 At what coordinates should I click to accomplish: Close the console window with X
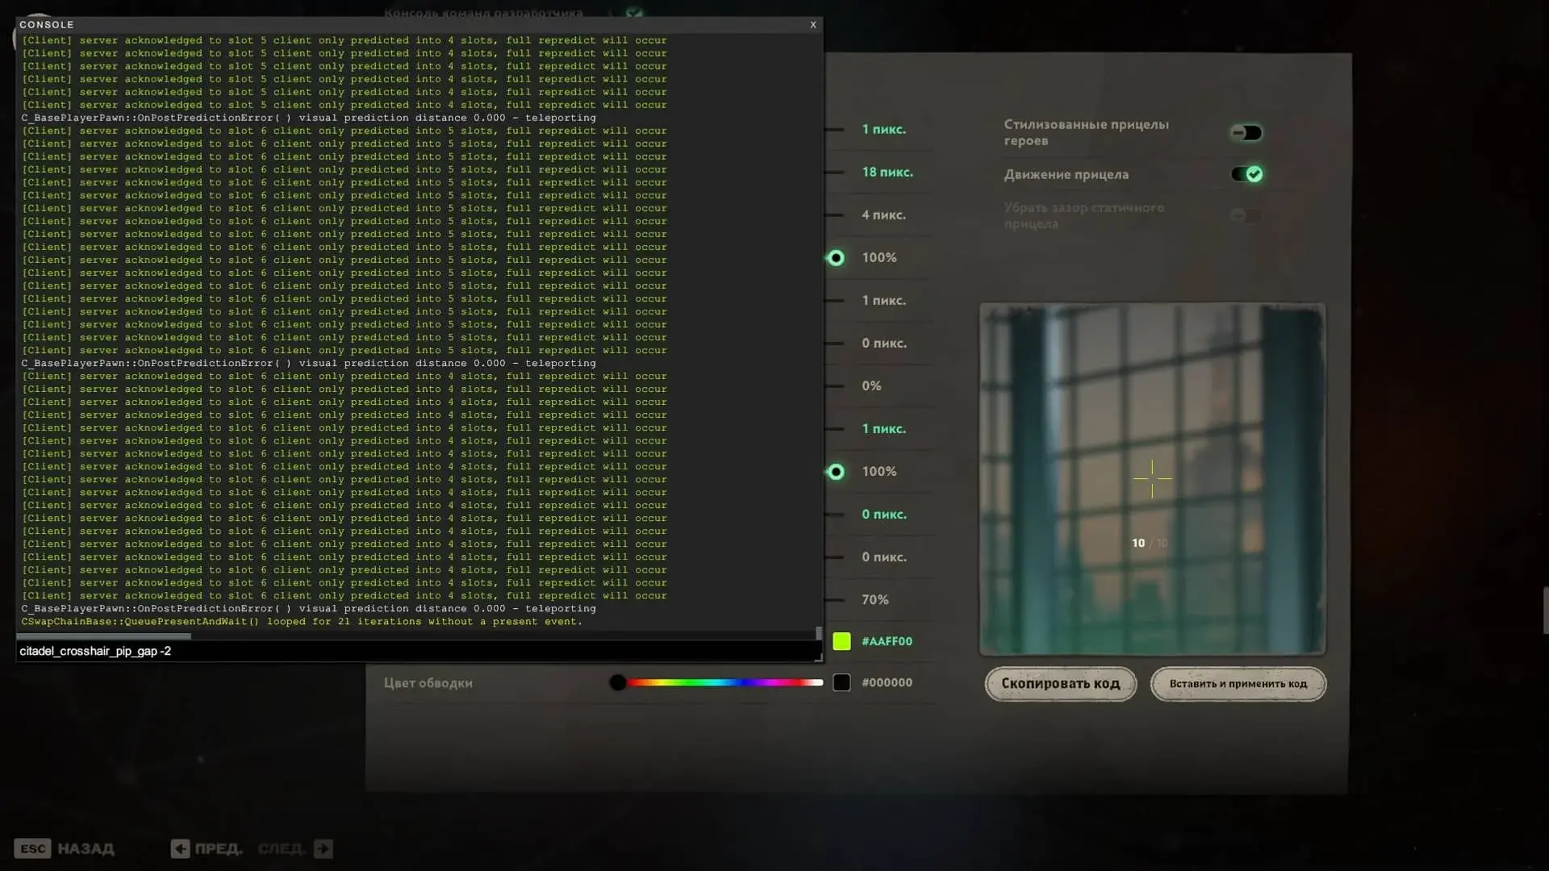point(813,25)
